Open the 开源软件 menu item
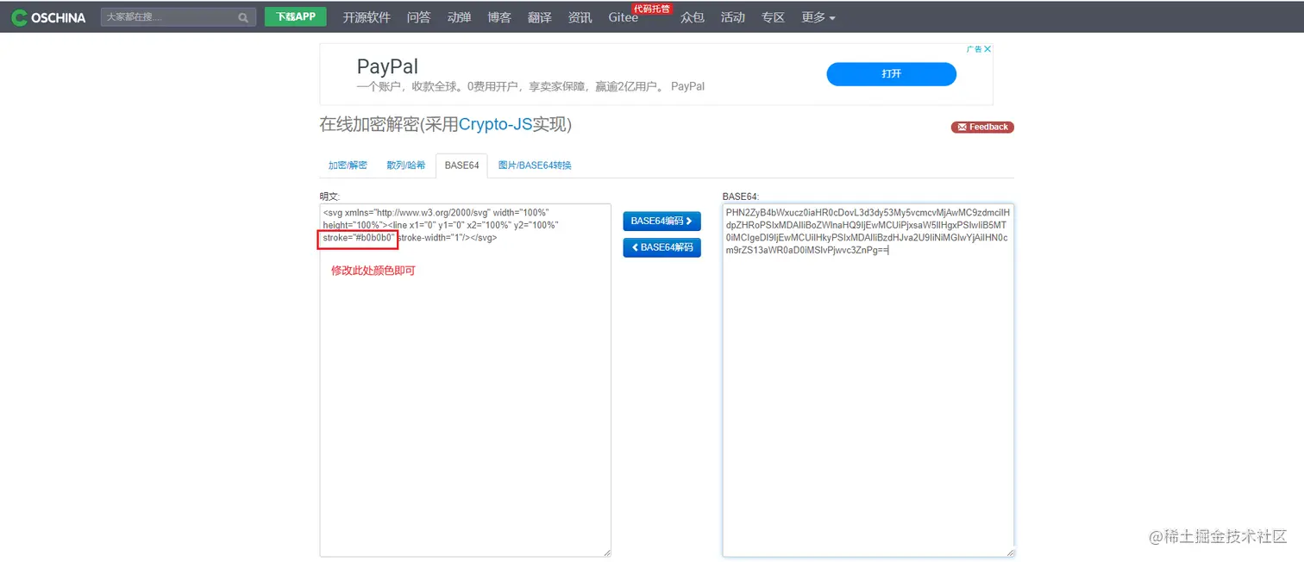This screenshot has height=562, width=1304. (367, 17)
